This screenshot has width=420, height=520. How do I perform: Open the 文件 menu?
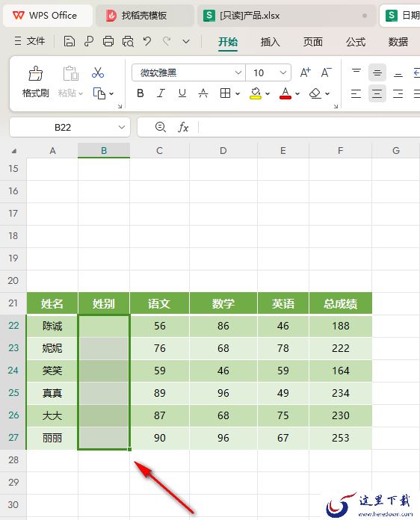click(30, 41)
